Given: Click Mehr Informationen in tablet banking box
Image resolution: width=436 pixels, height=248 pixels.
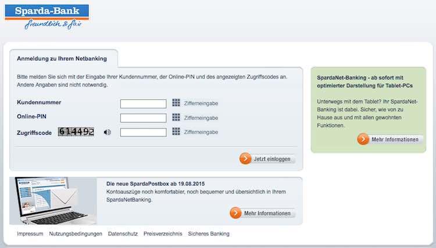Looking at the screenshot, I should [390, 139].
